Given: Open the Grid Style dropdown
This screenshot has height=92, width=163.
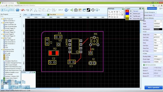Looking at the screenshot, I should pos(158,40).
